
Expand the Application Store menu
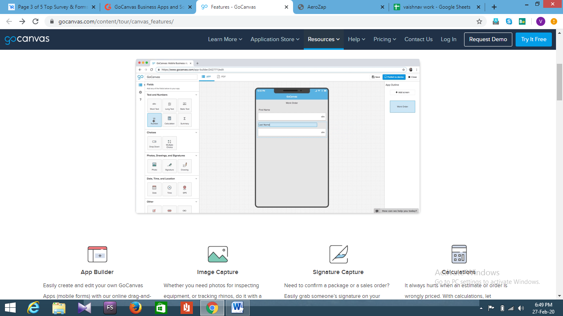point(275,39)
